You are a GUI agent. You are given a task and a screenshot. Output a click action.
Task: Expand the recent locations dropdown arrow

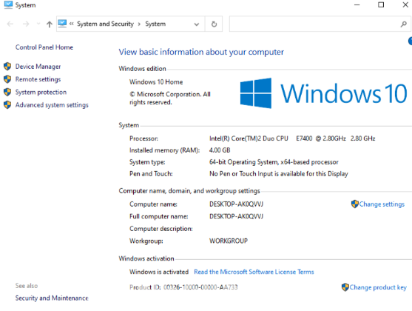point(38,24)
